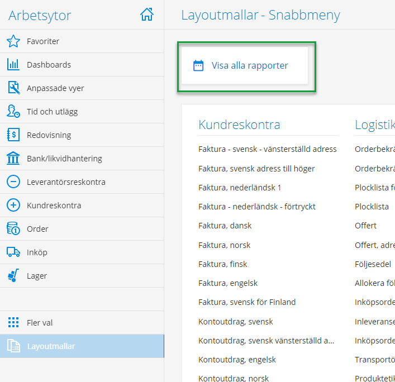The width and height of the screenshot is (395, 382).
Task: Click the Lager hand truck icon
Action: pos(13,275)
